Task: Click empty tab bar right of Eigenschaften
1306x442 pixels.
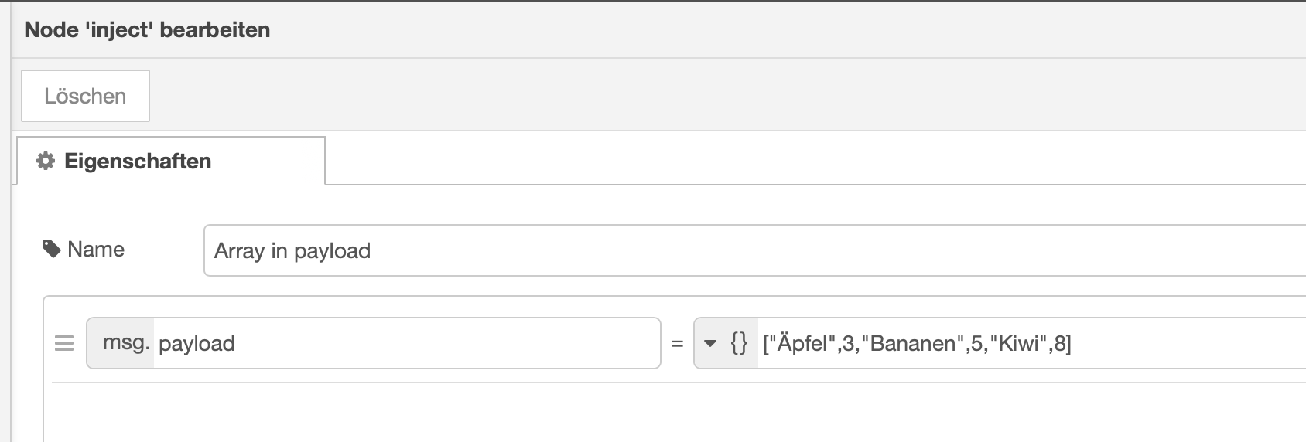Action: click(x=774, y=161)
